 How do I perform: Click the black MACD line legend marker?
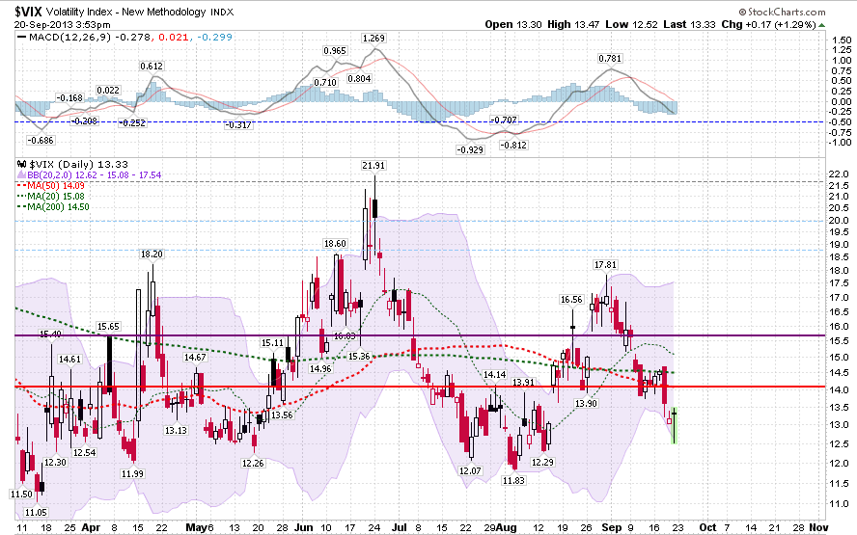(x=22, y=38)
